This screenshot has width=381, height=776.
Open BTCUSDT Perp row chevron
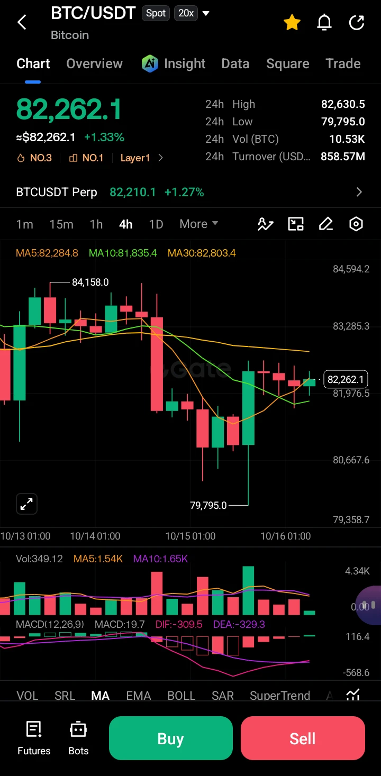pos(359,192)
